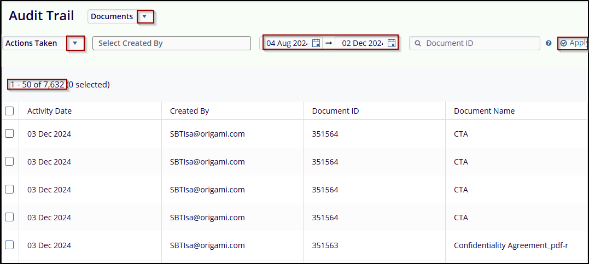Click the Document ID column header
This screenshot has height=264, width=589.
335,111
